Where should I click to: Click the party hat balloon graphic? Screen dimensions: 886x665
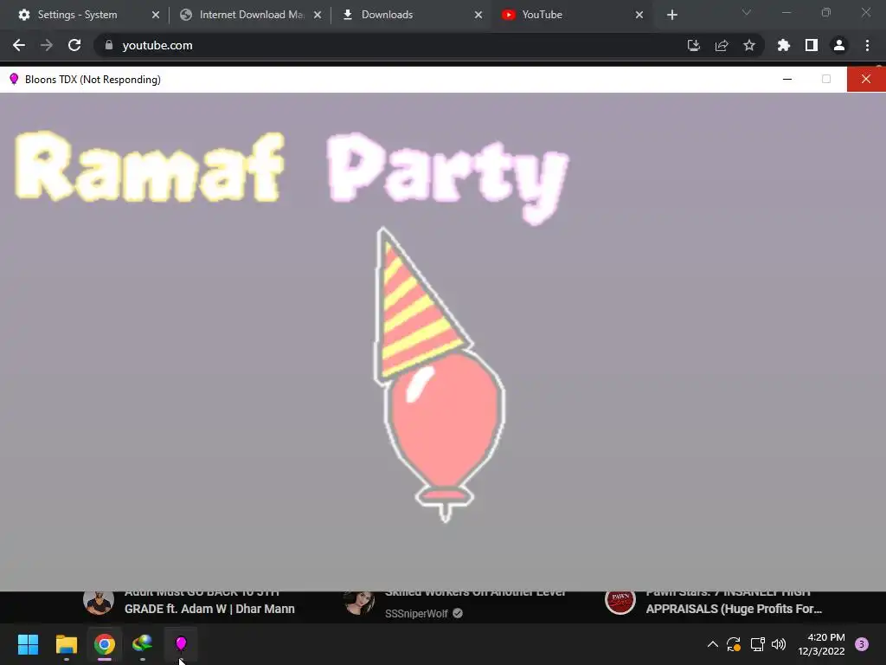coord(439,374)
